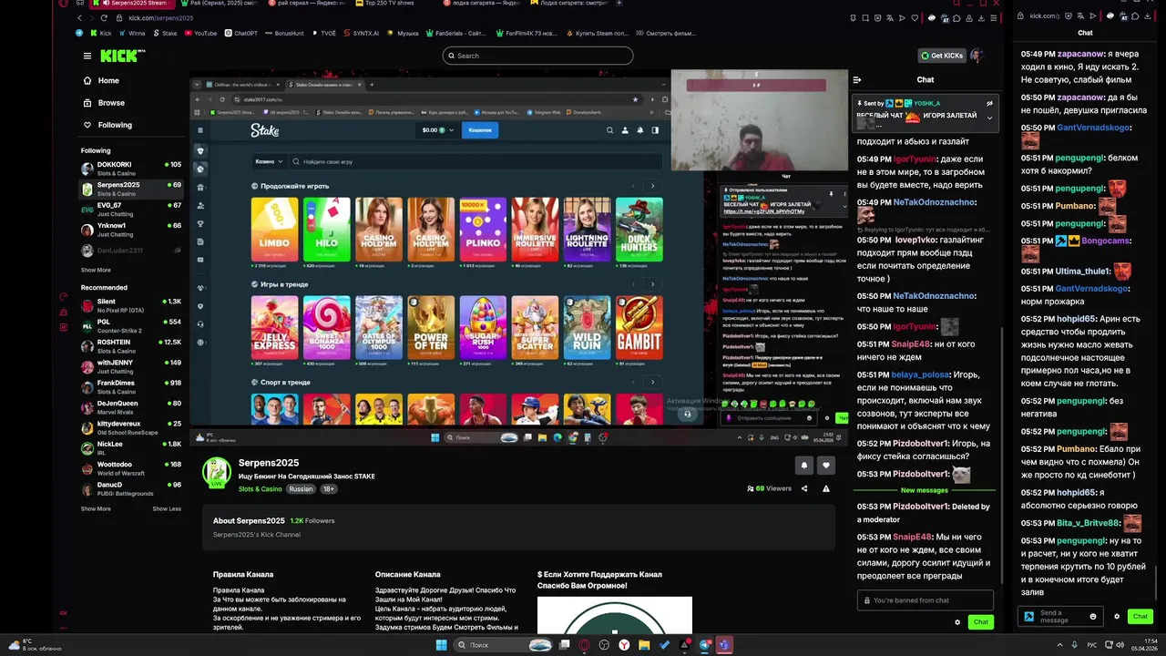Report stream via warning triangle icon
The width and height of the screenshot is (1166, 656).
tap(826, 488)
